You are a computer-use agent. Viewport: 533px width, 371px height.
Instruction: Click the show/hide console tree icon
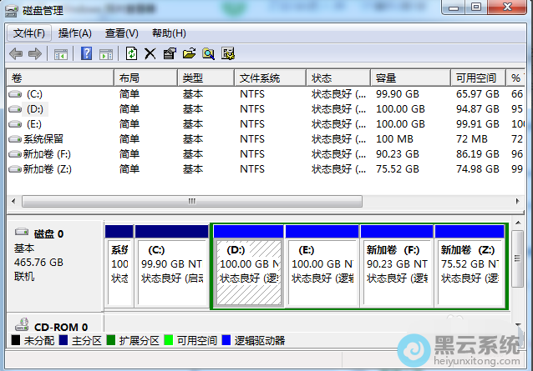click(60, 54)
